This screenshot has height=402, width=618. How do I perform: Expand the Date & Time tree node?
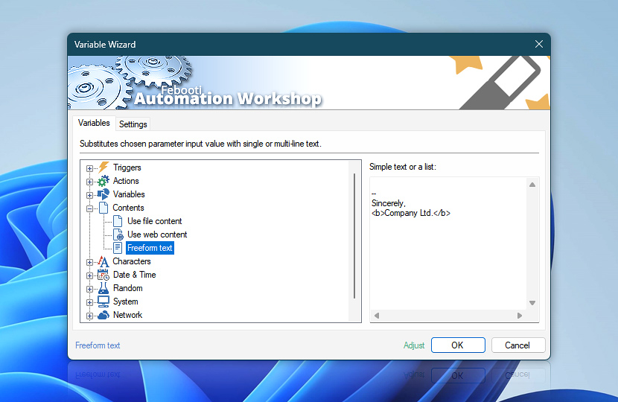click(89, 275)
